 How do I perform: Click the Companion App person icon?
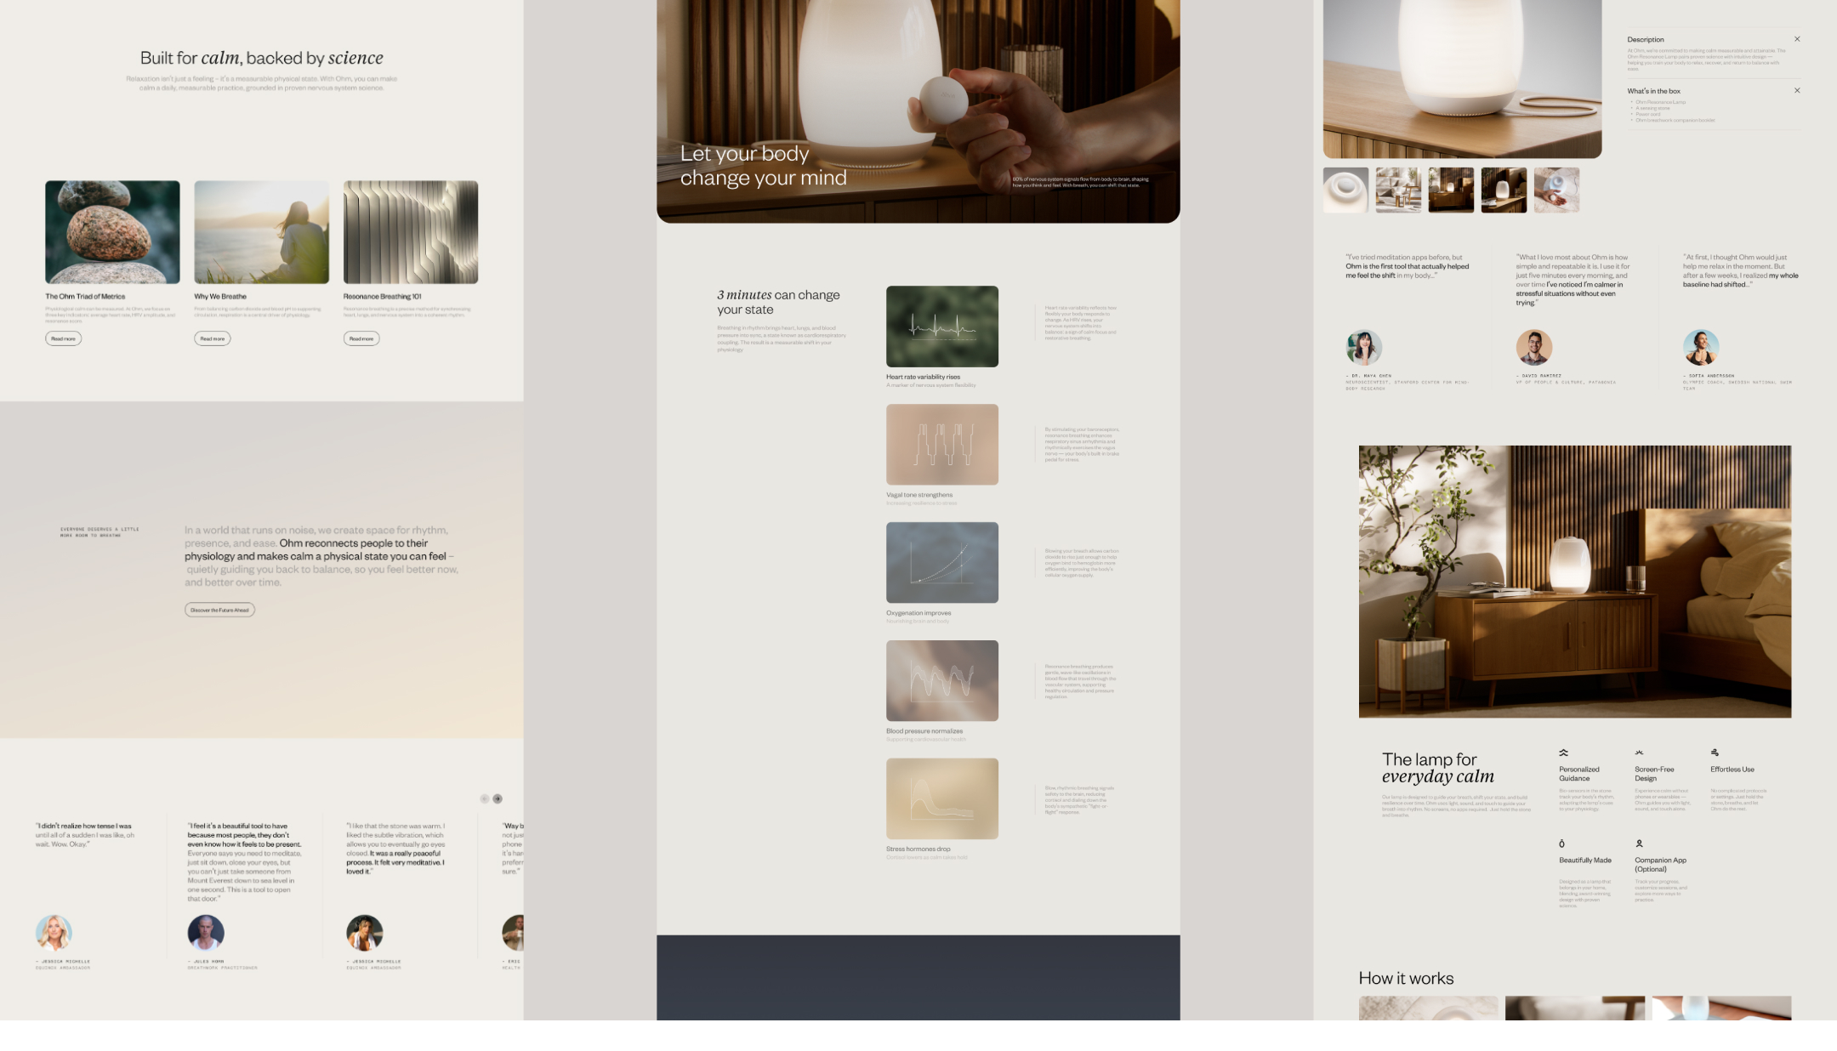click(1639, 844)
